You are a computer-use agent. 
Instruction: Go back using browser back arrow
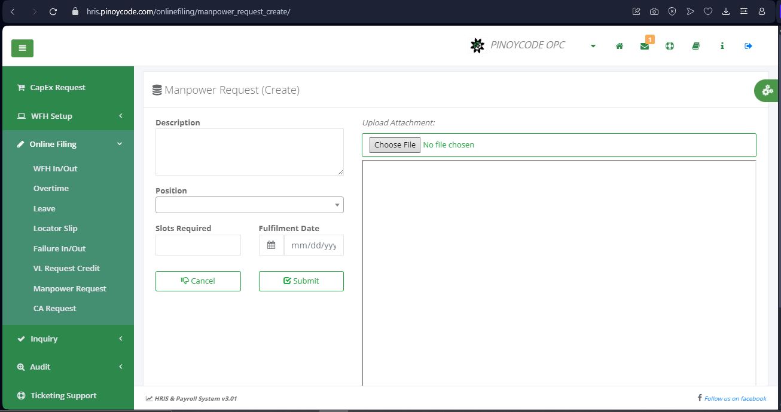(x=13, y=11)
